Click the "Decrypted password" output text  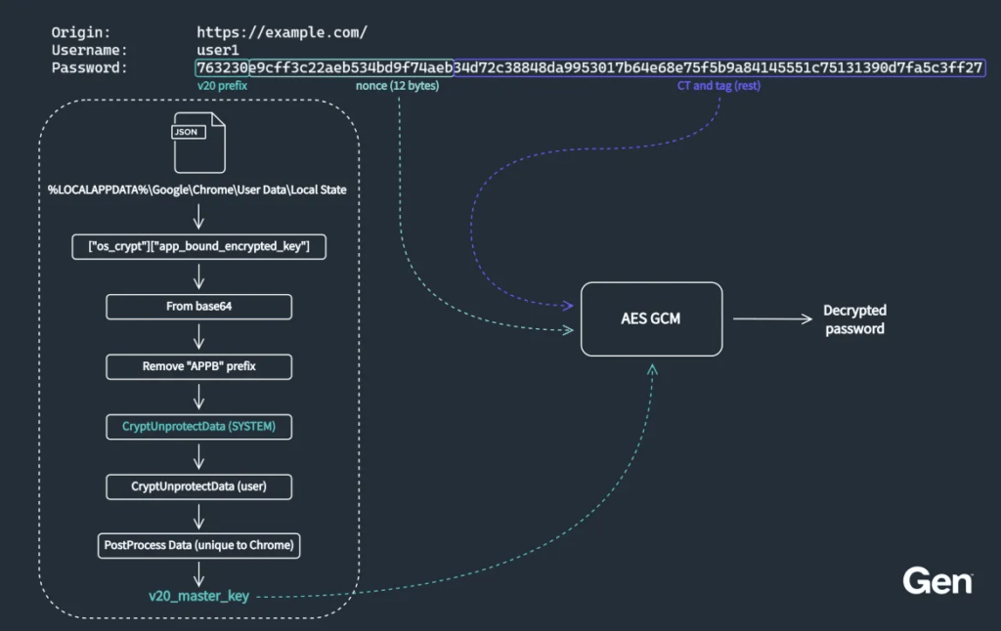tap(853, 319)
